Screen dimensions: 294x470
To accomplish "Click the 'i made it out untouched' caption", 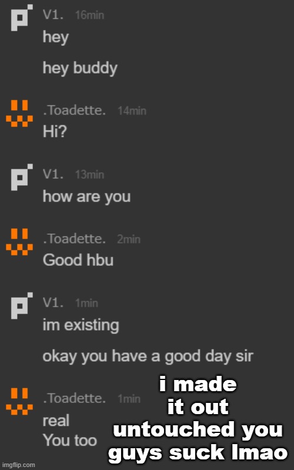I will click(x=198, y=418).
